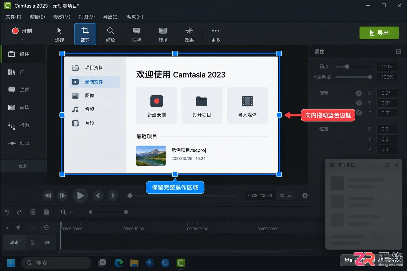Open Microsoft Edge from the taskbar

coord(119,263)
